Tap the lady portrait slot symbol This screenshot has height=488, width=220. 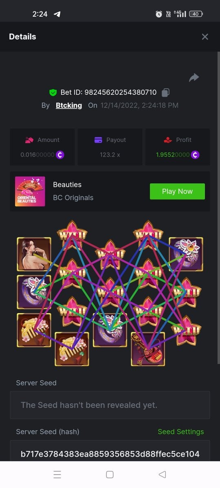click(x=34, y=254)
